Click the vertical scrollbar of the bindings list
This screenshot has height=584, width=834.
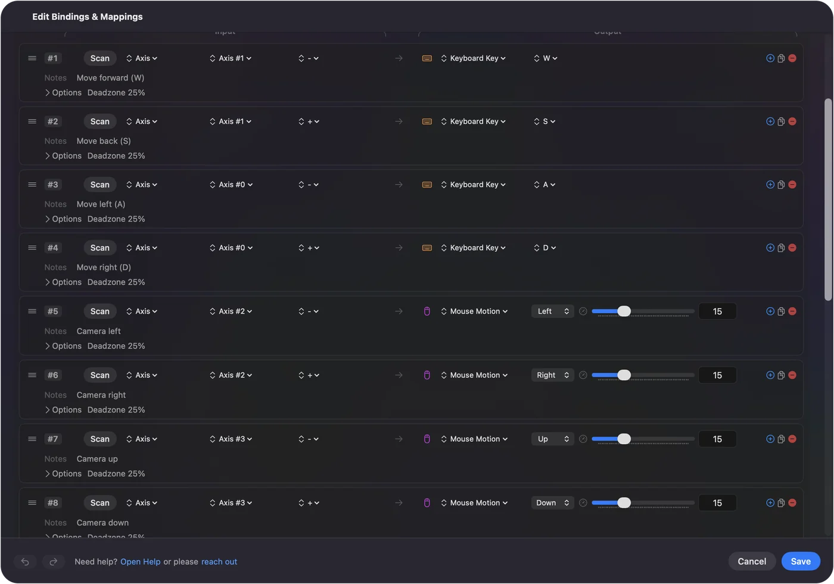point(828,199)
